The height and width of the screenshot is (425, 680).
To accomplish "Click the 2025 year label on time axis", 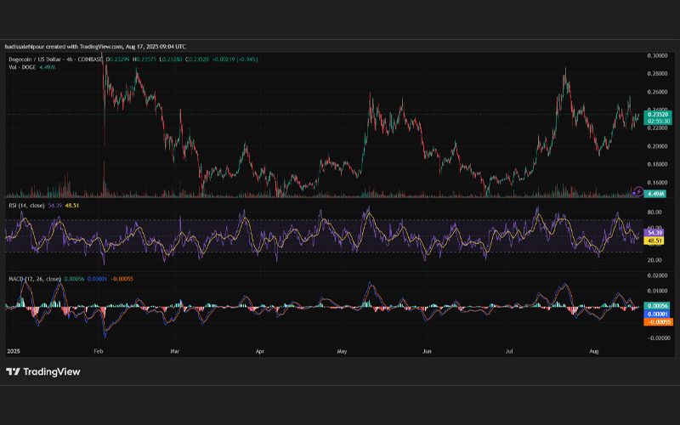I will click(x=14, y=351).
